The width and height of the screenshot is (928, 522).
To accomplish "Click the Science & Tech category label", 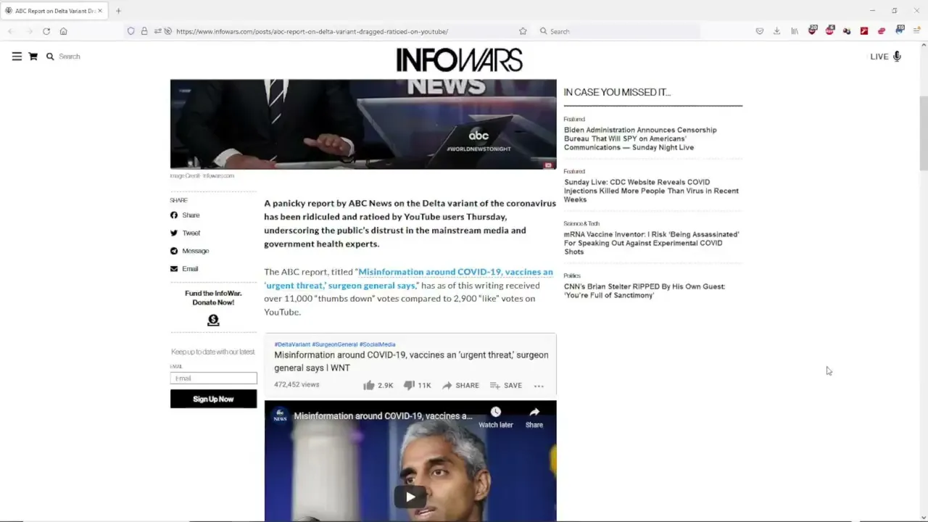I will (581, 223).
